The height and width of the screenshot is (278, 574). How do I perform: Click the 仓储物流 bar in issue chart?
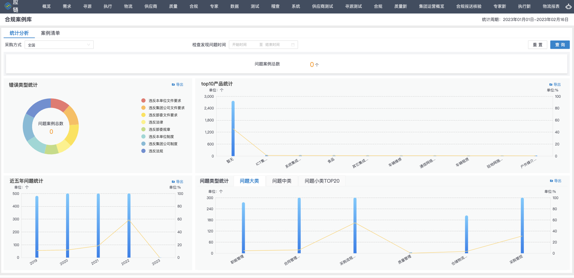coord(466,235)
